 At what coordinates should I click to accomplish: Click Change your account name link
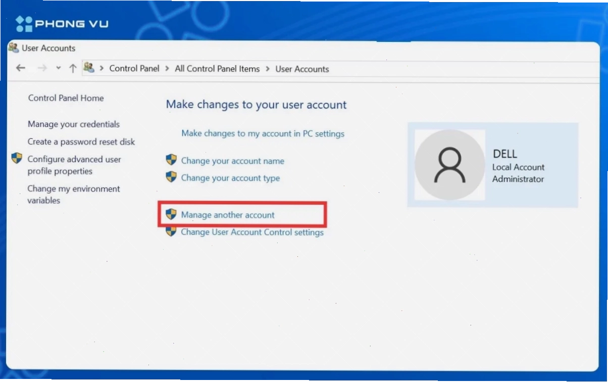(x=233, y=161)
